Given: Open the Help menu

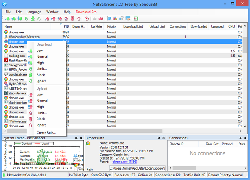Looking at the screenshot, I should tap(67, 12).
